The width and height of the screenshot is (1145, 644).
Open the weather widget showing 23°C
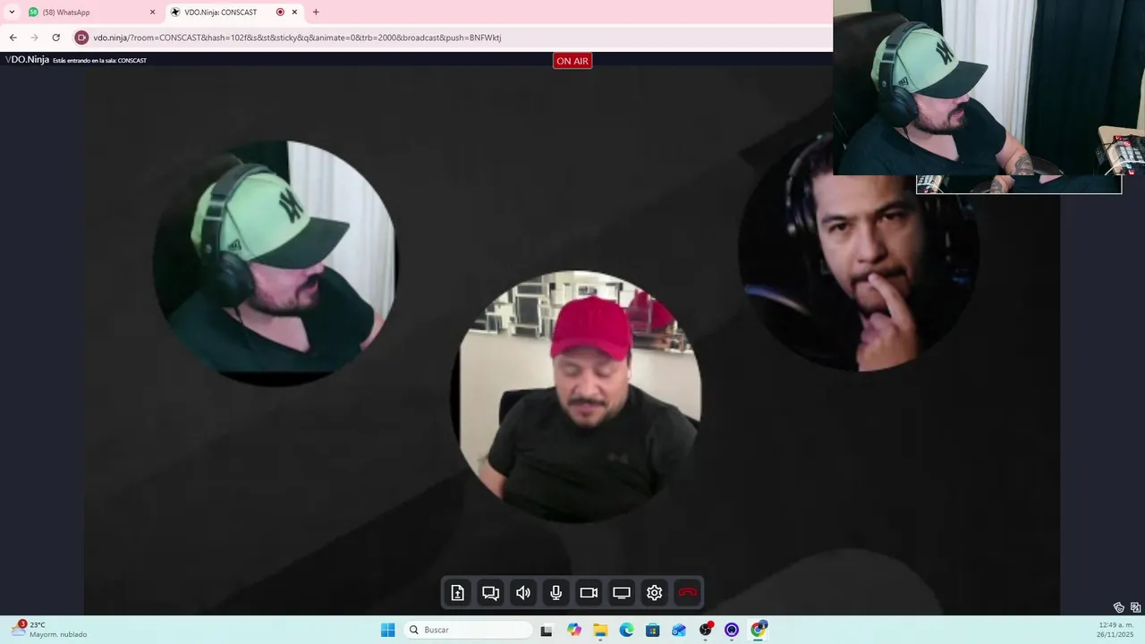click(x=49, y=630)
